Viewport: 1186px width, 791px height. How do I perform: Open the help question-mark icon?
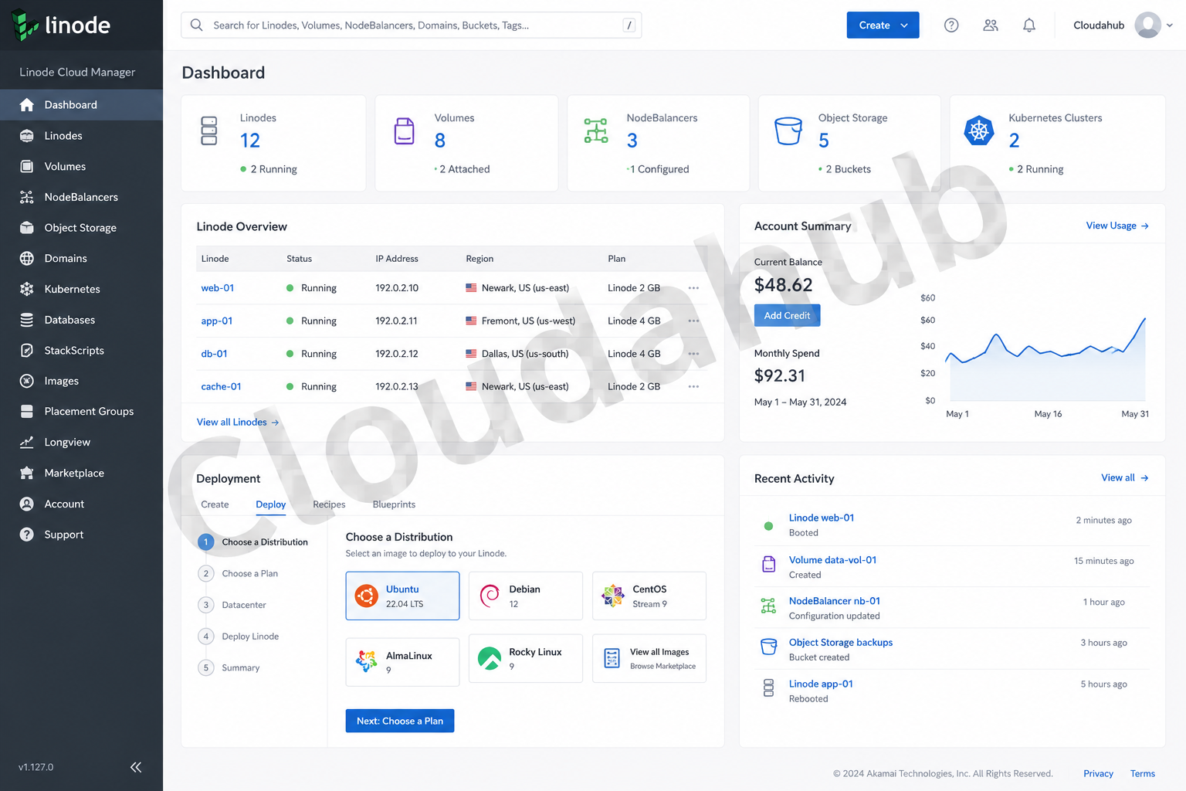coord(951,25)
